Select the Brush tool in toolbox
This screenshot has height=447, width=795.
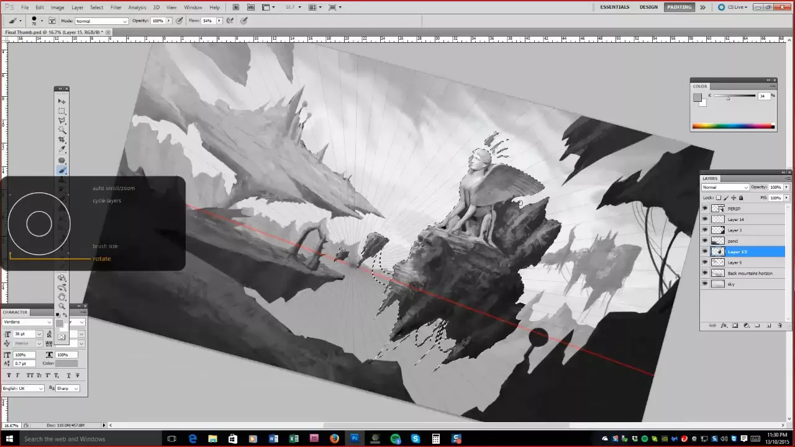pyautogui.click(x=62, y=169)
